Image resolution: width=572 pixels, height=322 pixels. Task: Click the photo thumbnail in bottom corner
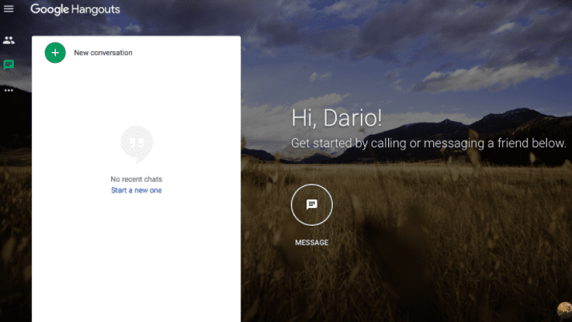click(564, 310)
